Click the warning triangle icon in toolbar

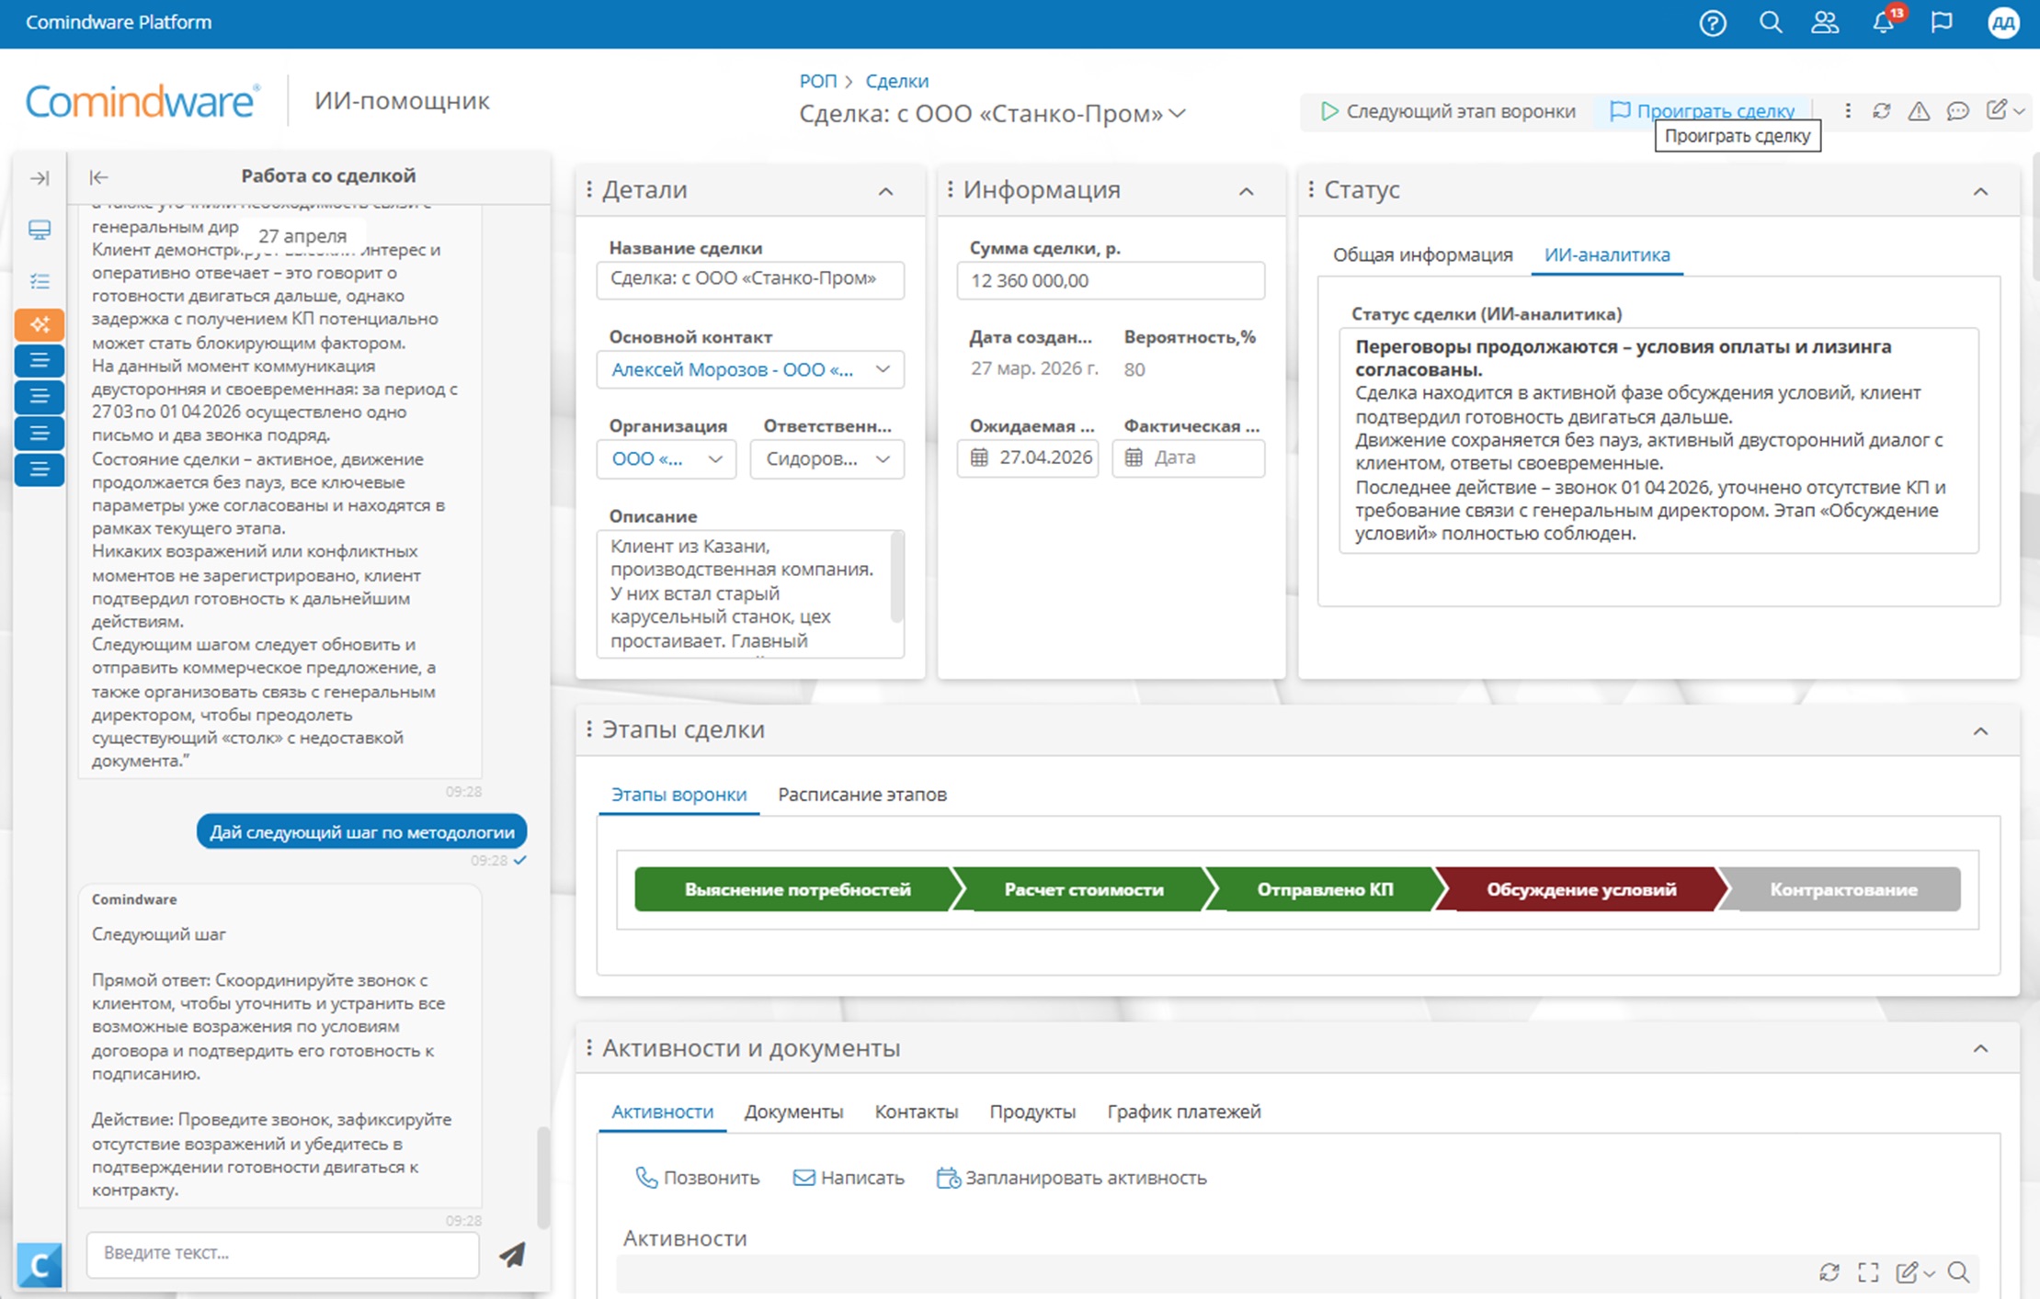[1919, 111]
